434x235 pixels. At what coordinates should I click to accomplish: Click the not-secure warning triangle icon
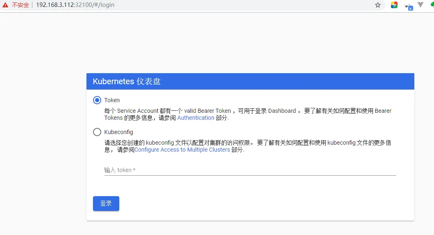click(5, 5)
